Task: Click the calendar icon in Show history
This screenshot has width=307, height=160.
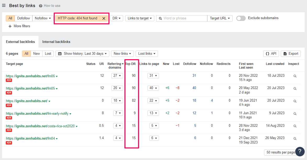Action: (x=60, y=54)
